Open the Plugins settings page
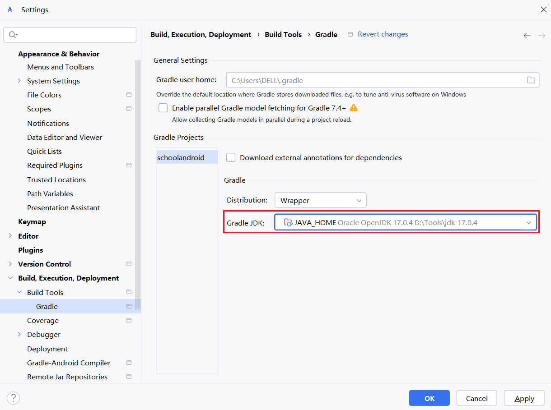Image resolution: width=551 pixels, height=410 pixels. click(x=31, y=250)
